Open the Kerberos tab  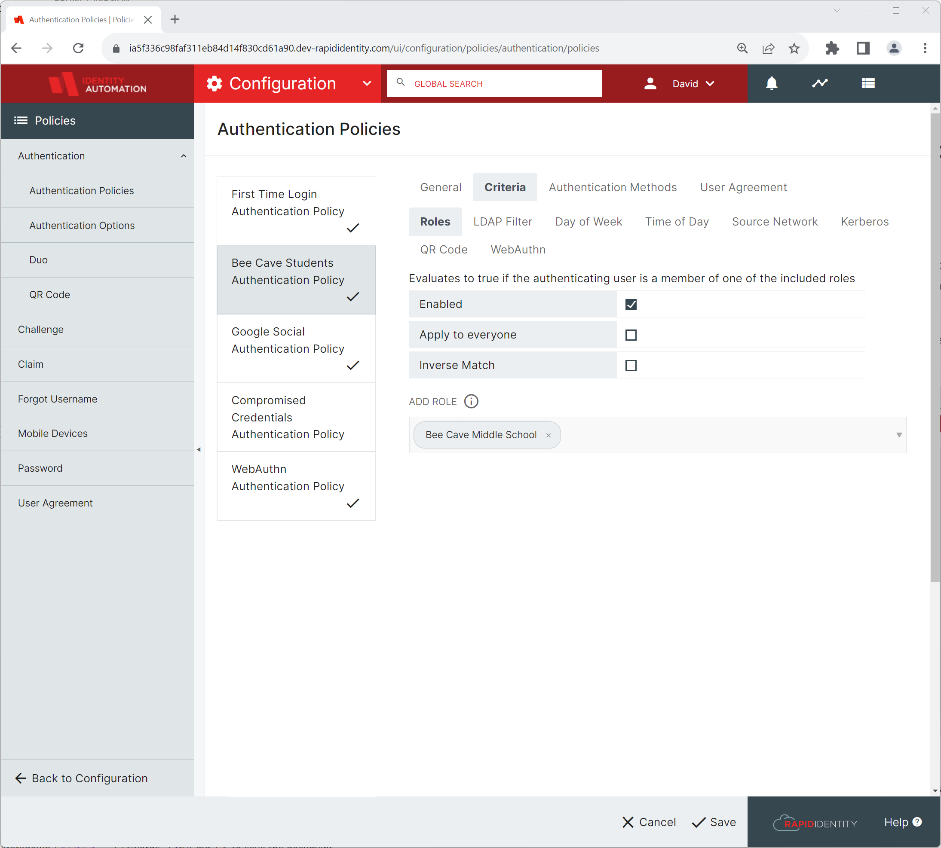(x=864, y=222)
